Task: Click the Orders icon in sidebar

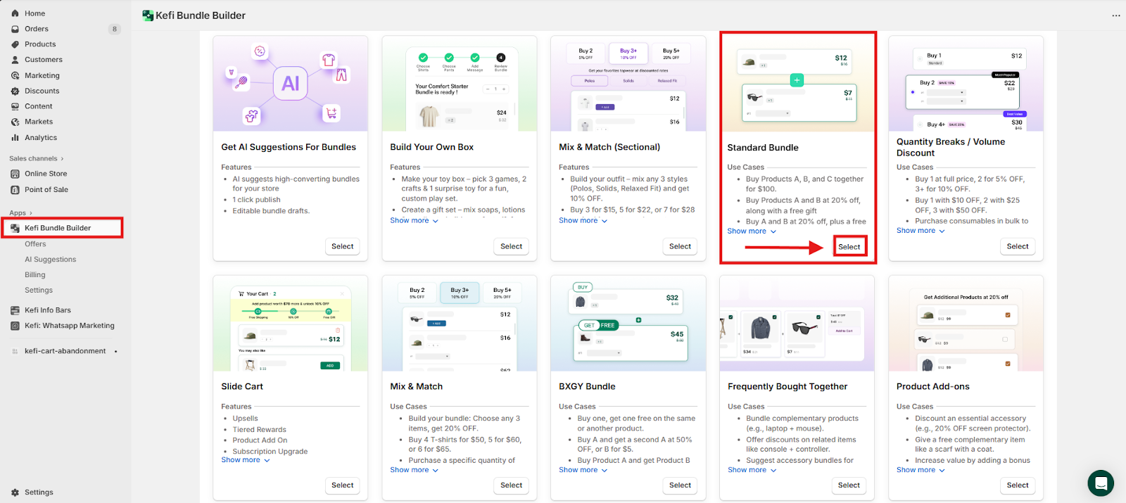Action: point(15,29)
